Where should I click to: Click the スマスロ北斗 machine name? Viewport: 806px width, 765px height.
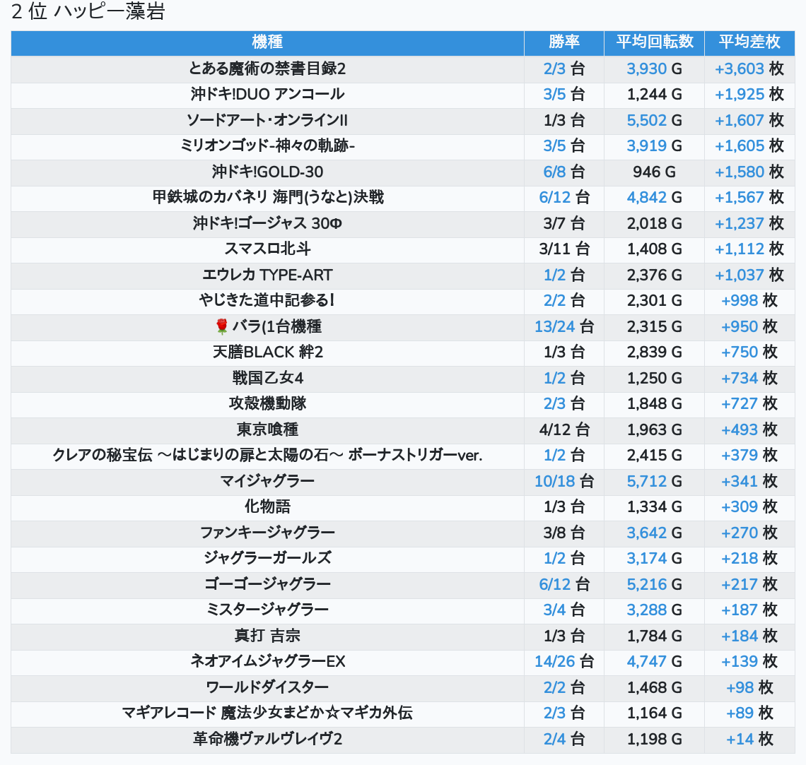[267, 249]
